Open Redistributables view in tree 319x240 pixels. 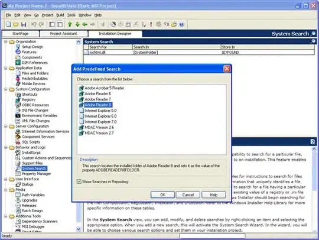click(x=35, y=79)
